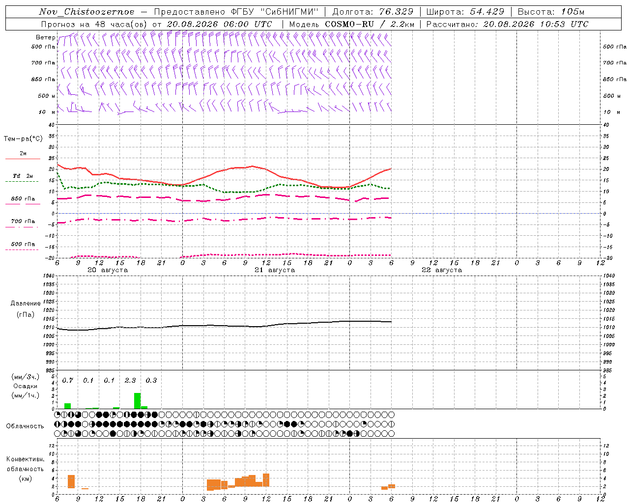Screen dimensions: 629x503
Task: Click the Долгота 76.329 longitude field
Action: point(373,12)
